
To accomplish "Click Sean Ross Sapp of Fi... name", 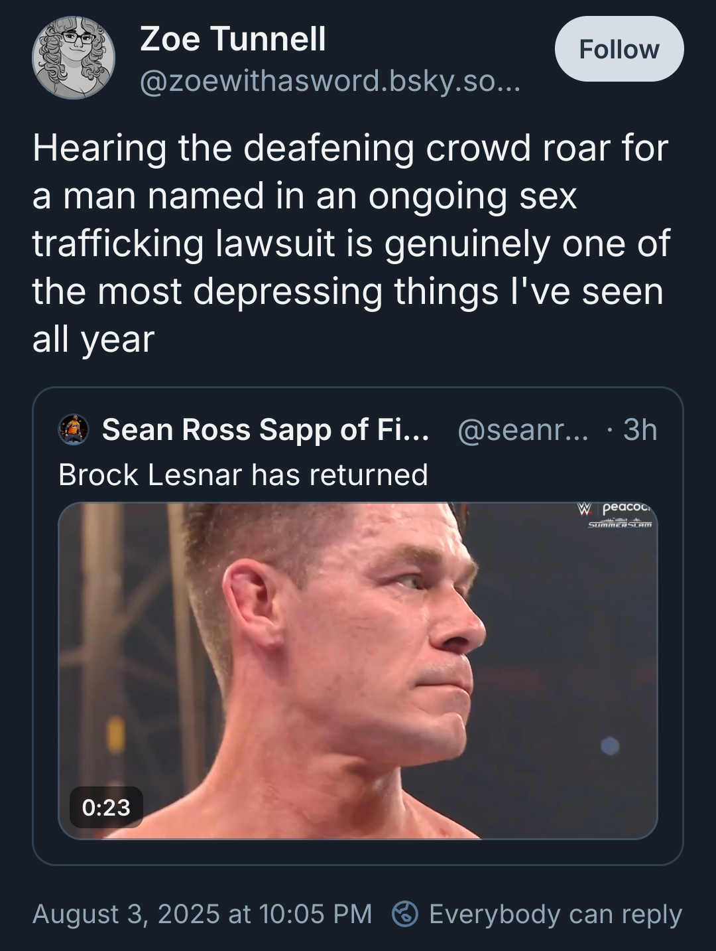I will [265, 429].
